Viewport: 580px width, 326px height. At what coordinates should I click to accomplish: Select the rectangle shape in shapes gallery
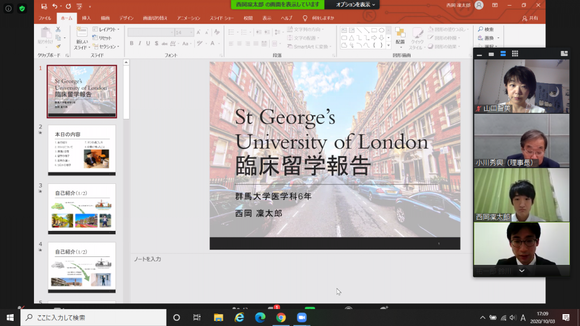point(374,31)
